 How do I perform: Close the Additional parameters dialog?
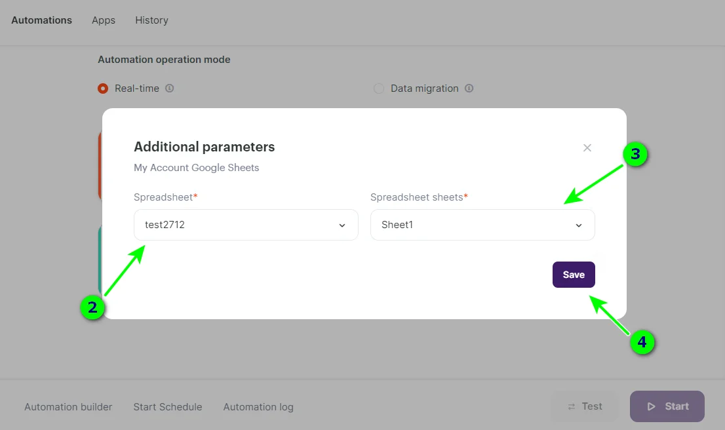587,148
